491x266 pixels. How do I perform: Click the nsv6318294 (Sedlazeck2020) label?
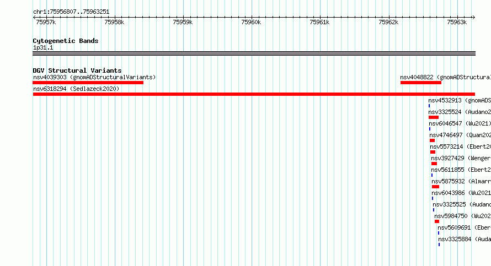click(x=76, y=89)
